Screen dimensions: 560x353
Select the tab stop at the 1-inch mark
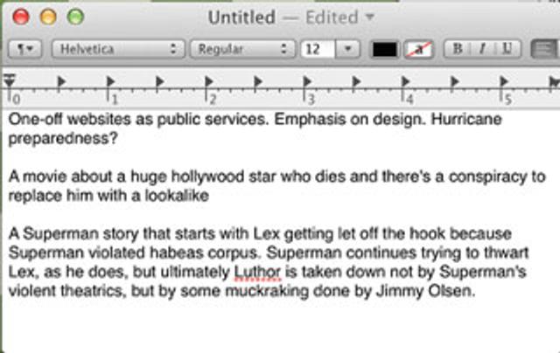click(111, 81)
